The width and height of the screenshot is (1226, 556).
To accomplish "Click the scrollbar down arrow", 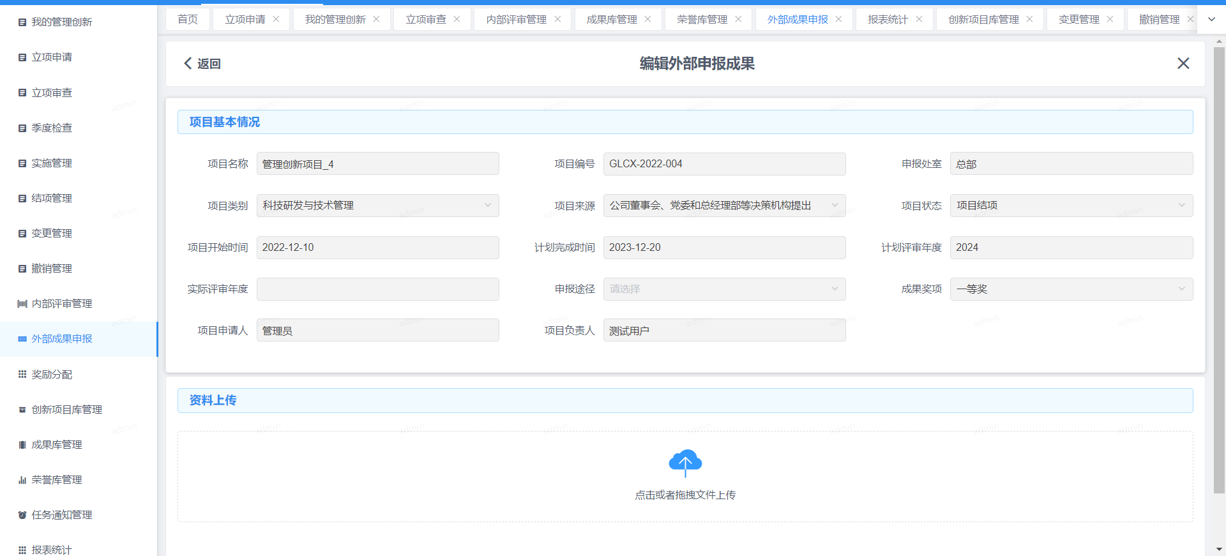I will coord(1219,549).
